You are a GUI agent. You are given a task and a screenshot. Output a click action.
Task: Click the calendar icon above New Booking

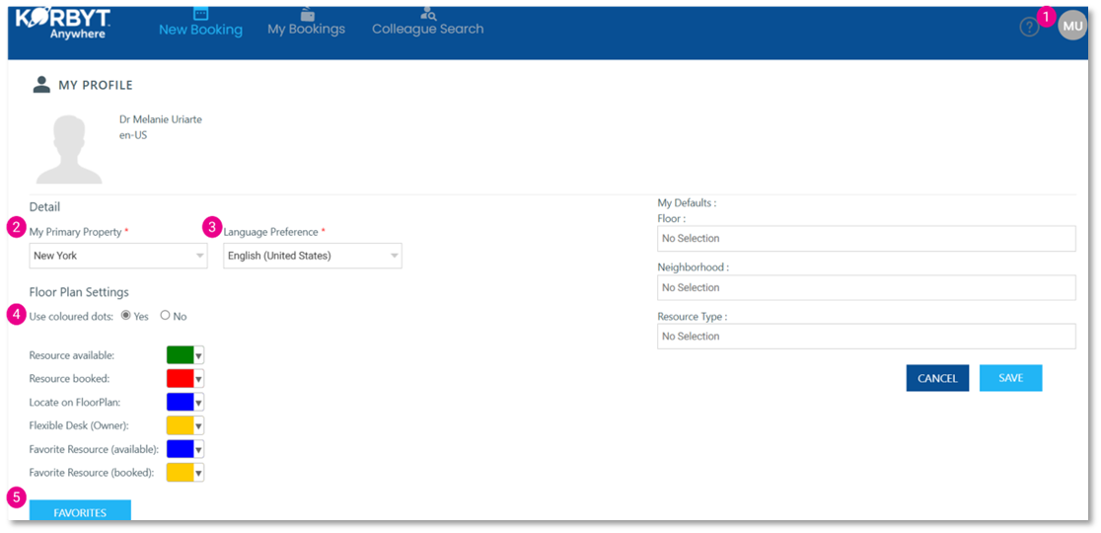pos(201,14)
